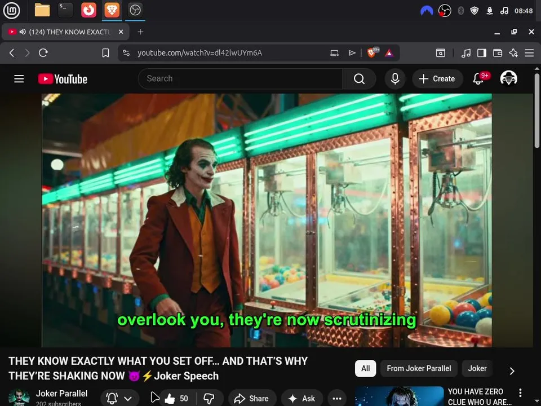This screenshot has height=406, width=541.
Task: Open more actions ellipsis below video
Action: click(x=337, y=399)
